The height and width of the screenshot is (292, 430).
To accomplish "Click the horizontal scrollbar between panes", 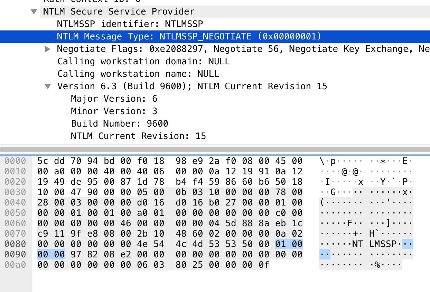I will tap(215, 149).
